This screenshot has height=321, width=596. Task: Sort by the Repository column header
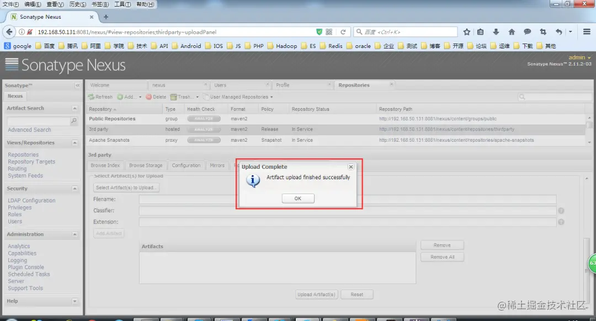pos(124,109)
